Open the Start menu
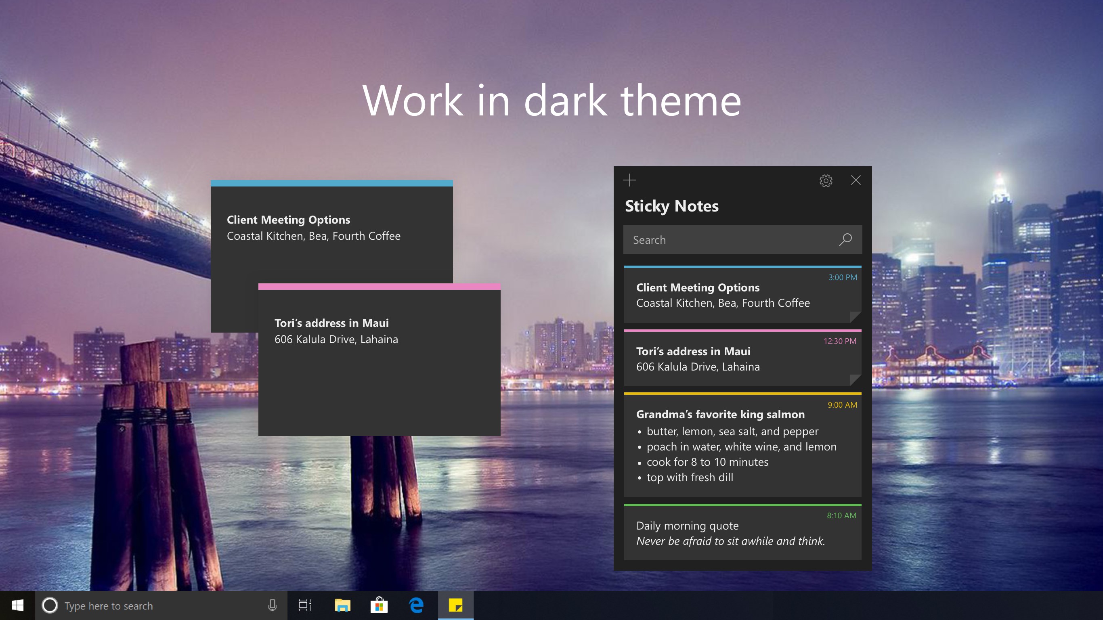The width and height of the screenshot is (1103, 620). tap(17, 605)
